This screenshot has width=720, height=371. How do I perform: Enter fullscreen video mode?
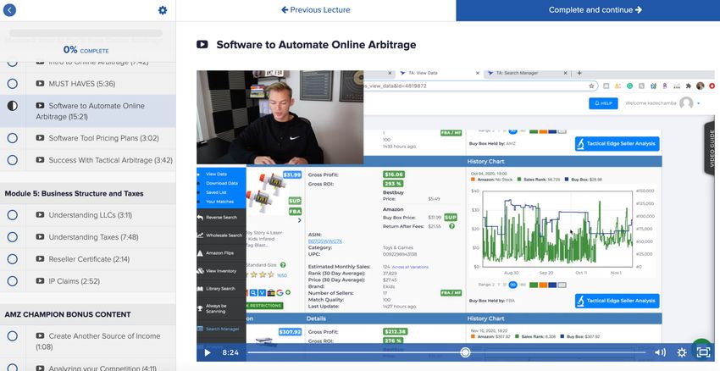[x=702, y=352]
